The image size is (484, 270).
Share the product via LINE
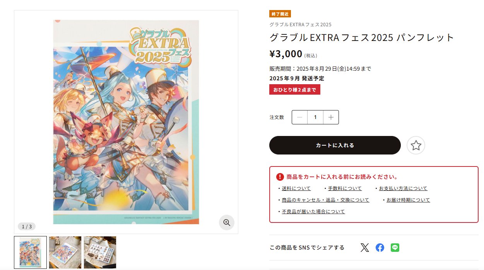coord(395,248)
